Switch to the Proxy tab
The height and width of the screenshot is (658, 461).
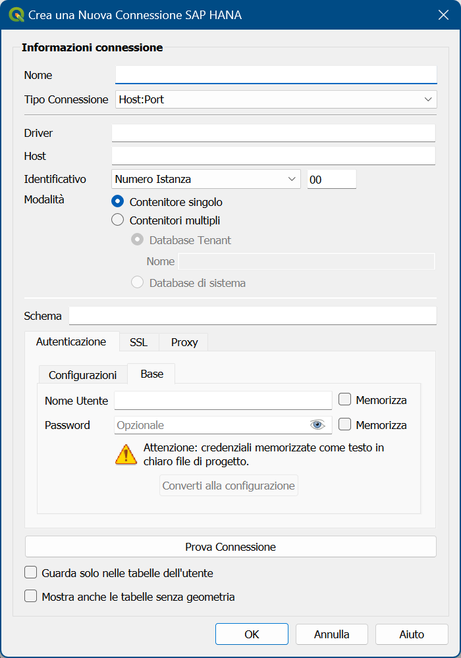(x=184, y=342)
